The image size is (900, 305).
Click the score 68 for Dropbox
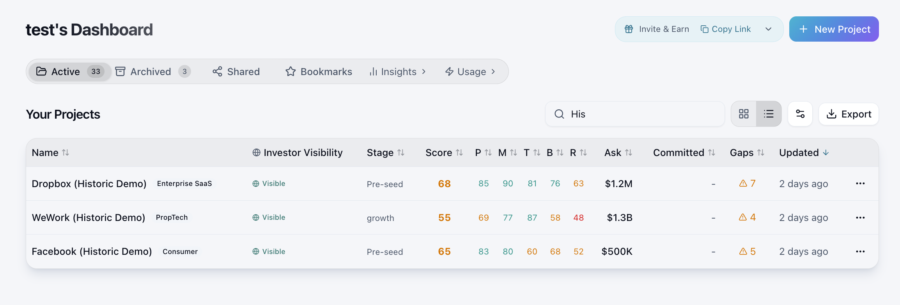click(x=444, y=184)
